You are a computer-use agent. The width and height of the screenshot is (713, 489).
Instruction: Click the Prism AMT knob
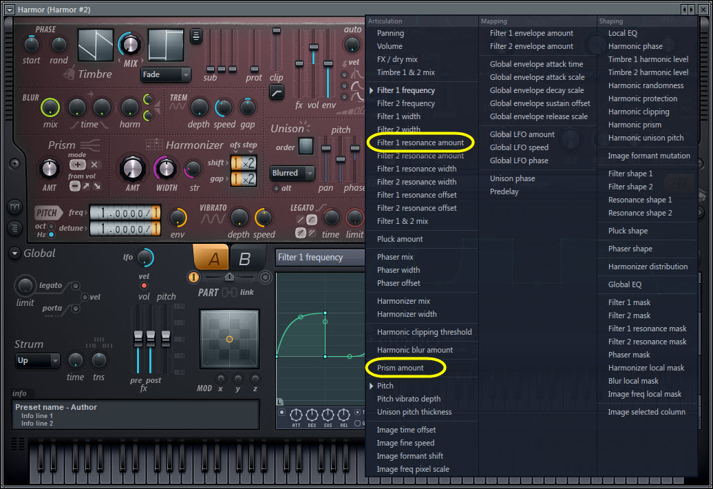[x=49, y=169]
